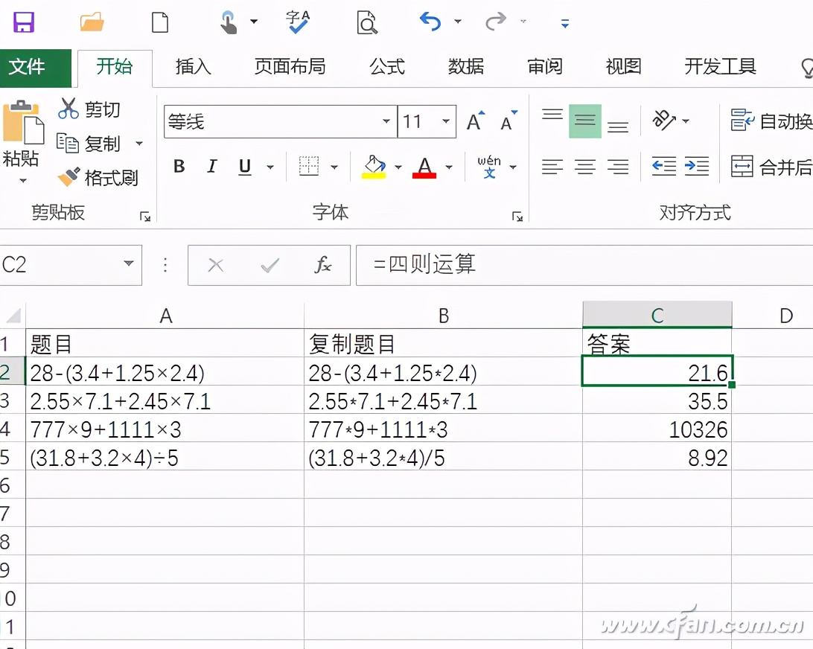Open the 字体 font dialog launcher

coord(517,216)
